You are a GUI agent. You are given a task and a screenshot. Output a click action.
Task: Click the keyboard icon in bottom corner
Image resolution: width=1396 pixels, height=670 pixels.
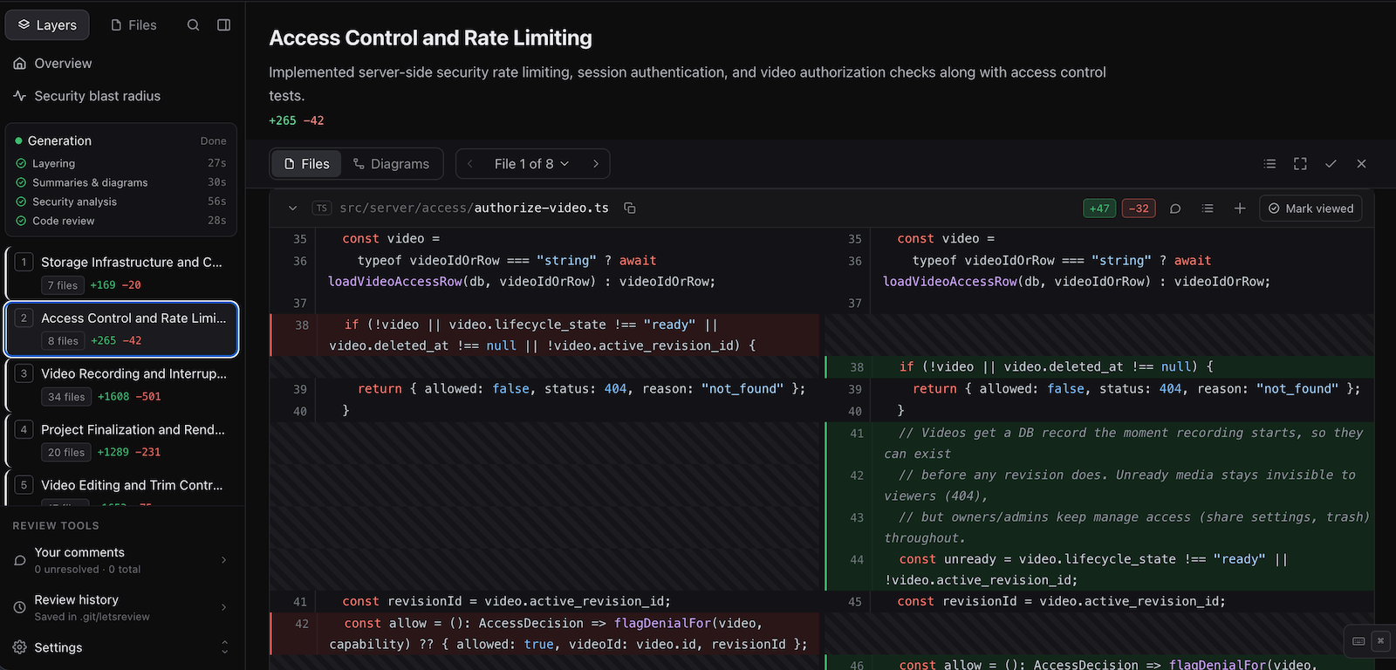point(1358,641)
